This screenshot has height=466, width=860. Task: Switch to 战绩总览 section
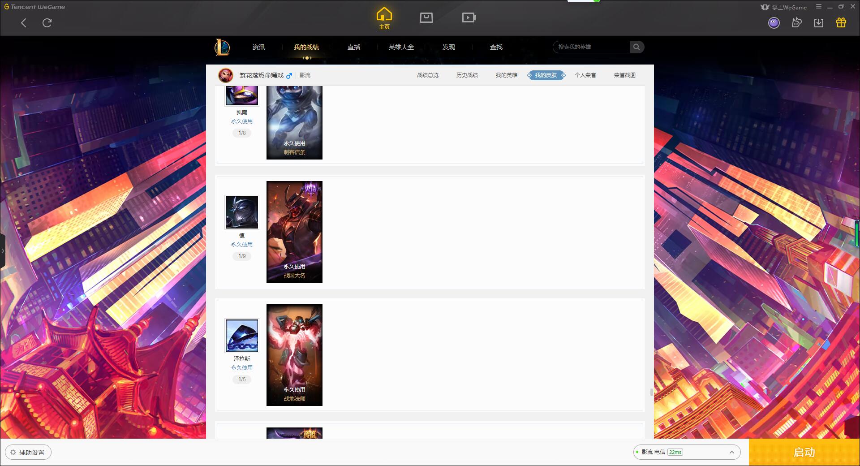click(x=428, y=75)
